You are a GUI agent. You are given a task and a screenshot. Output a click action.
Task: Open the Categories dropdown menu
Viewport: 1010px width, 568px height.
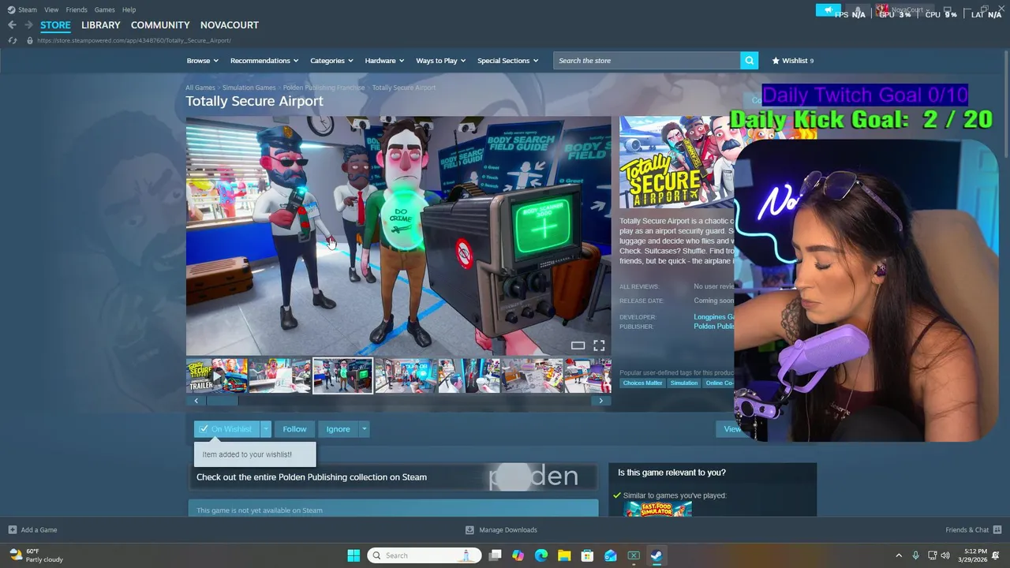point(331,61)
